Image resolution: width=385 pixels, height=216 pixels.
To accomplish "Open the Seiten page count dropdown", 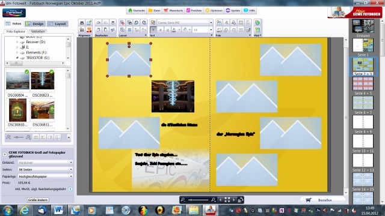I will click(x=71, y=169).
